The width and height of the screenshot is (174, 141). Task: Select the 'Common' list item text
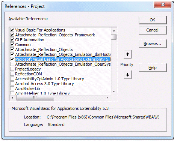[x=23, y=45]
